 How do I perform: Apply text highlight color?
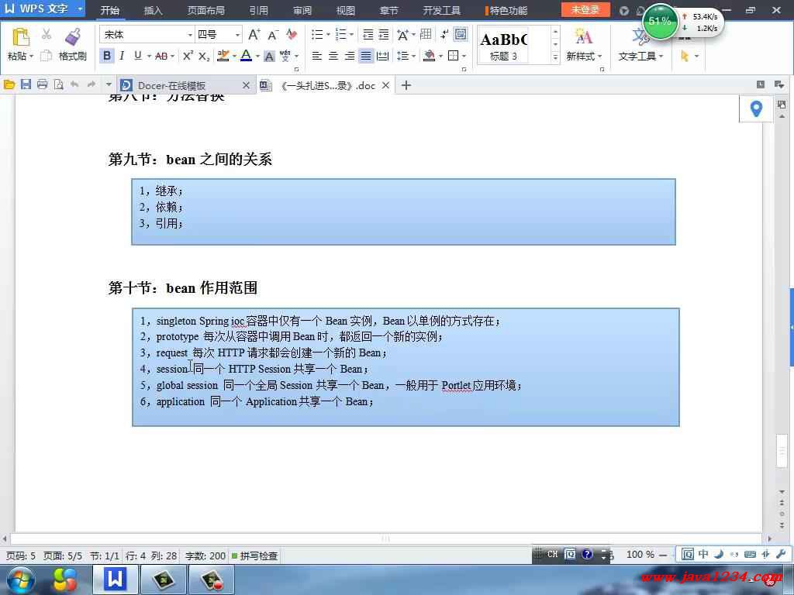[223, 56]
